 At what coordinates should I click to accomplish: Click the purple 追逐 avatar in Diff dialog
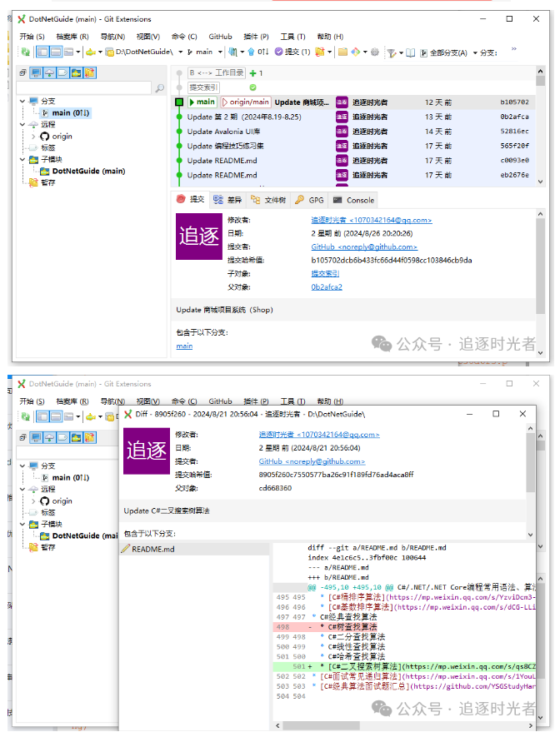pyautogui.click(x=147, y=451)
